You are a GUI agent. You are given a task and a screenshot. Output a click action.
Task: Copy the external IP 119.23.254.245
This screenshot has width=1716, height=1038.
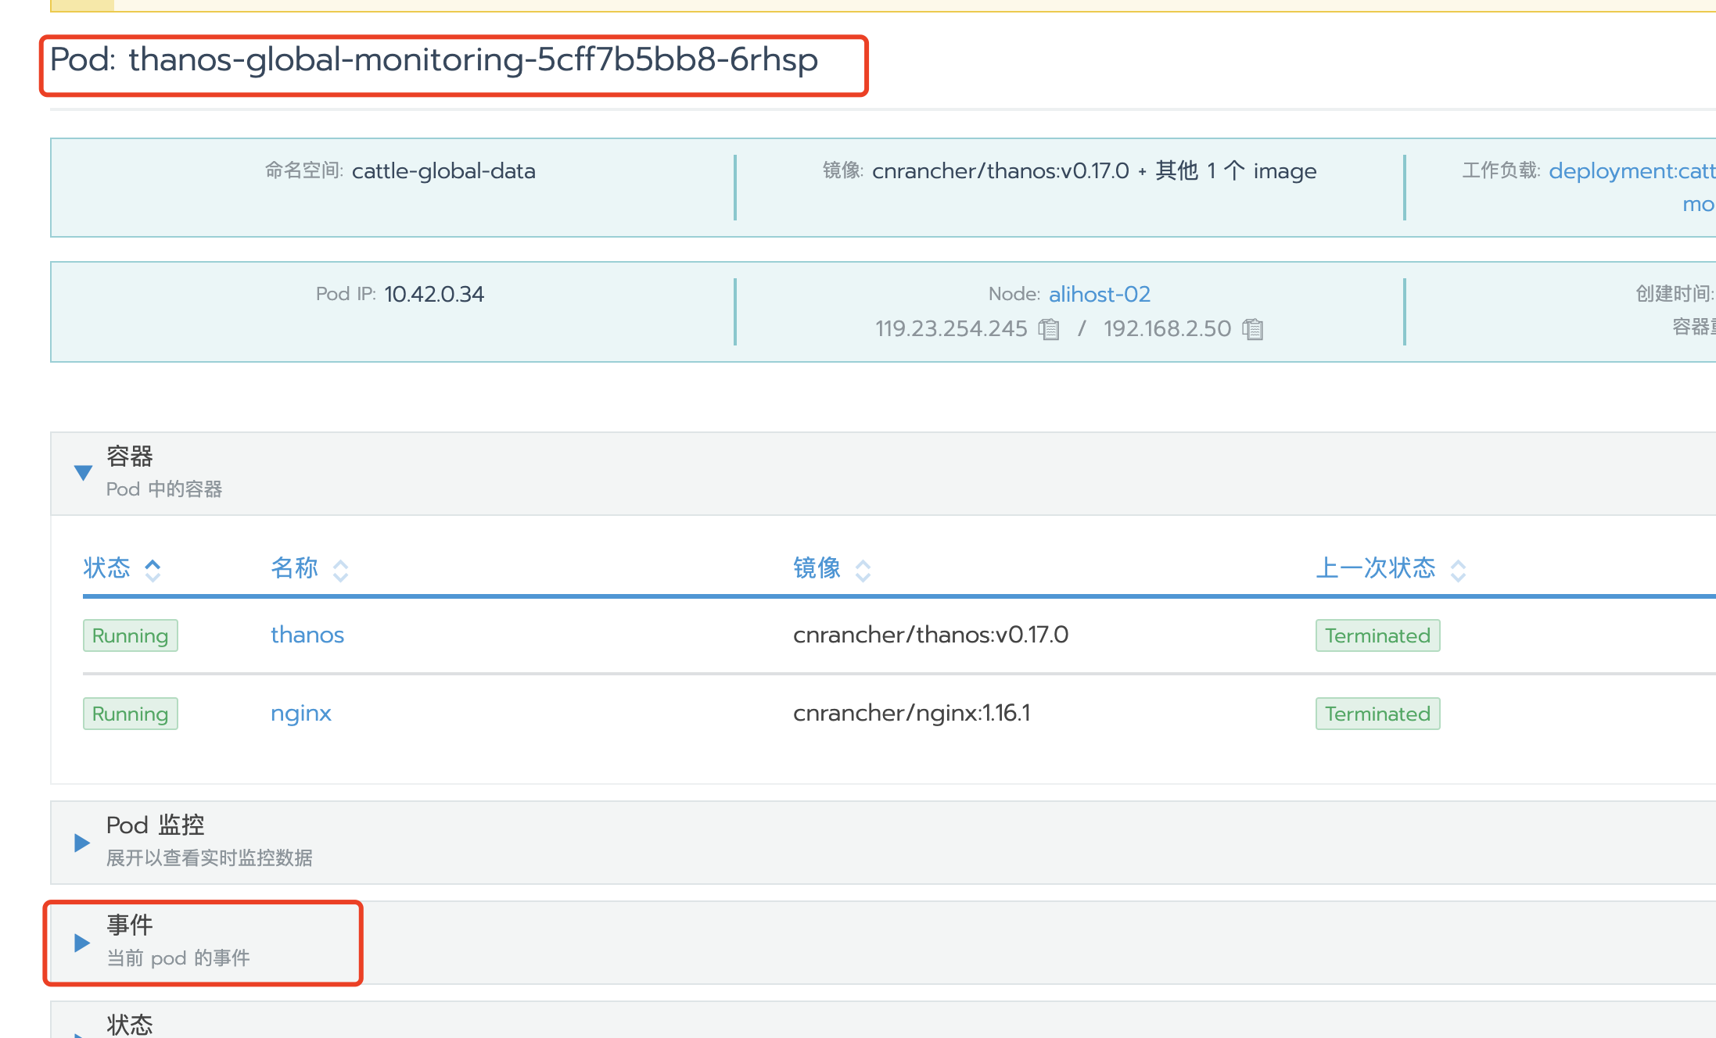pos(1049,329)
